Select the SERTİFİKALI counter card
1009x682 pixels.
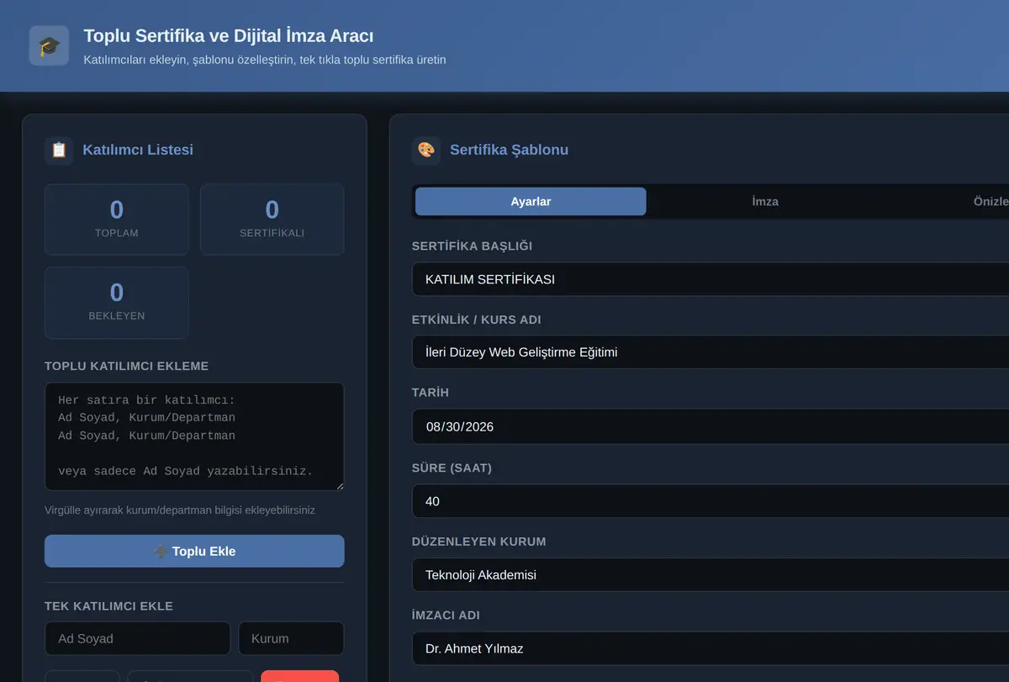pyautogui.click(x=272, y=219)
